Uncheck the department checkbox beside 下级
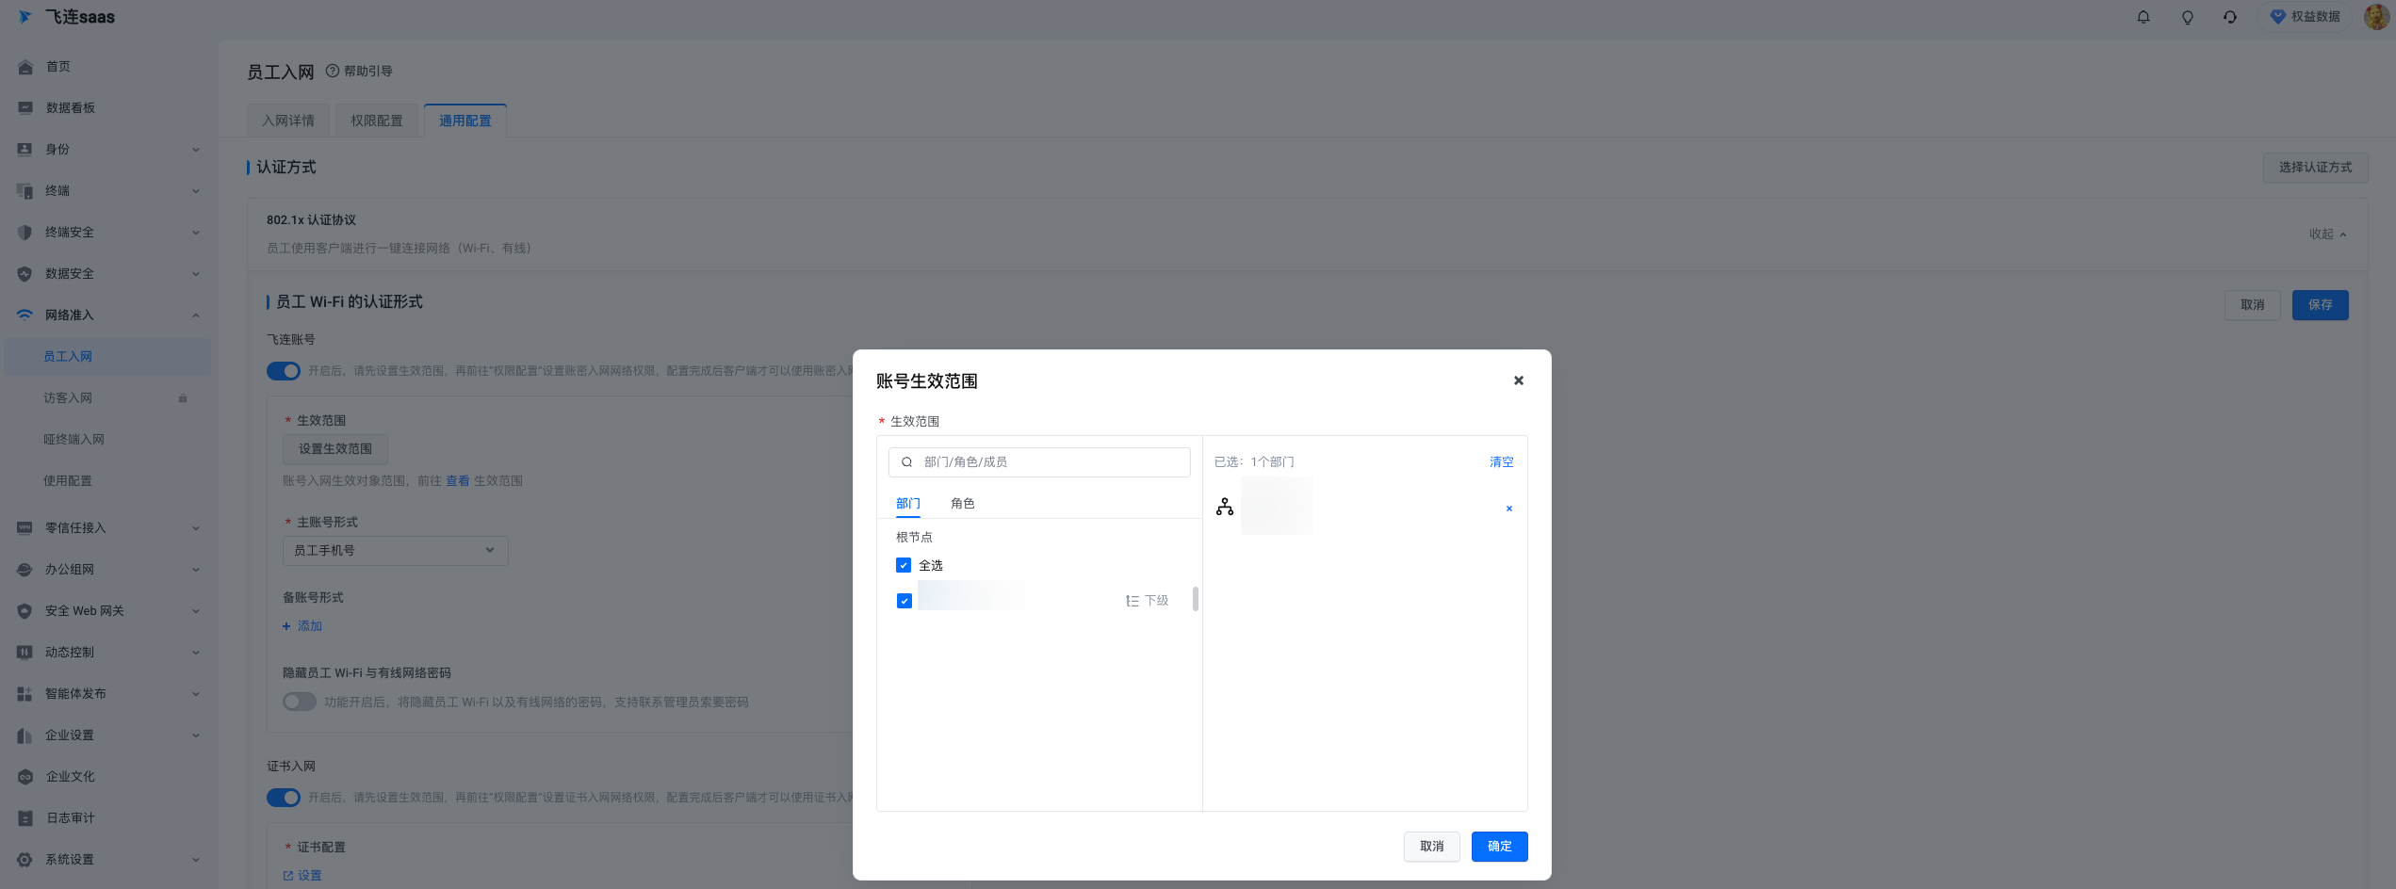Image resolution: width=2396 pixels, height=889 pixels. pos(905,601)
